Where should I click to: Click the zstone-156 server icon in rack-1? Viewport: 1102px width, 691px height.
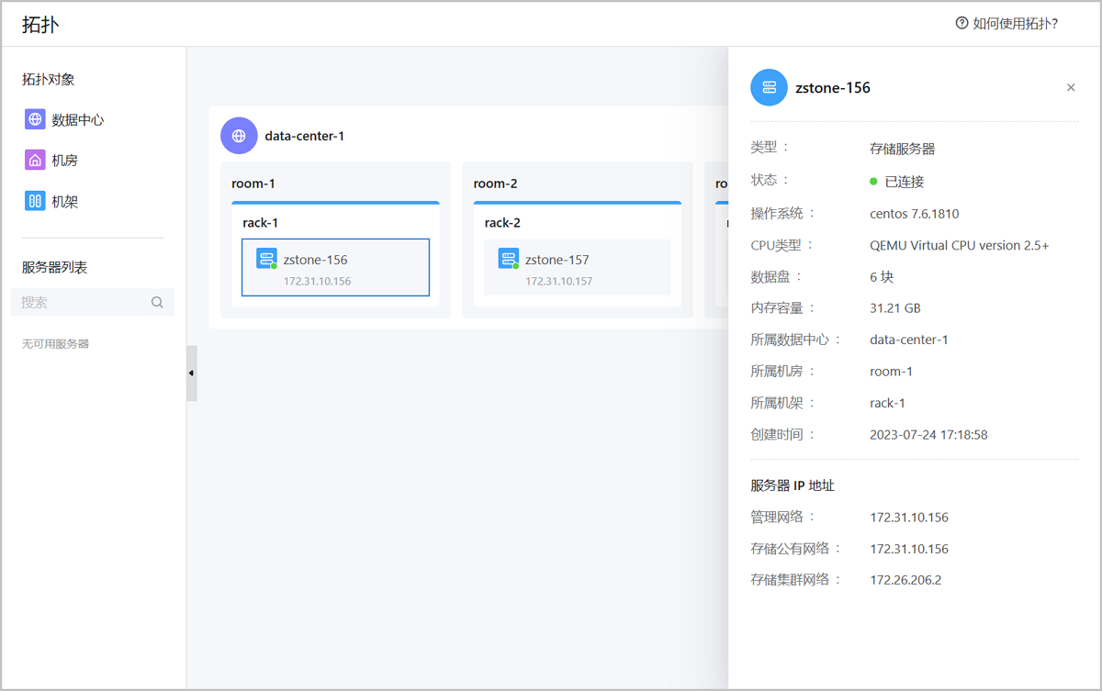[266, 259]
